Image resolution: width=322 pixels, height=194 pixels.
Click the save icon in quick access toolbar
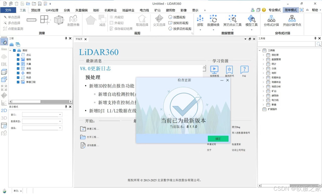(40, 4)
